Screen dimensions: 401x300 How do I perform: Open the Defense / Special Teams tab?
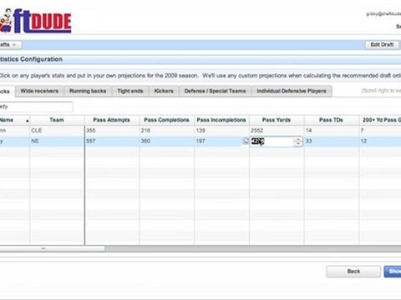pyautogui.click(x=215, y=91)
